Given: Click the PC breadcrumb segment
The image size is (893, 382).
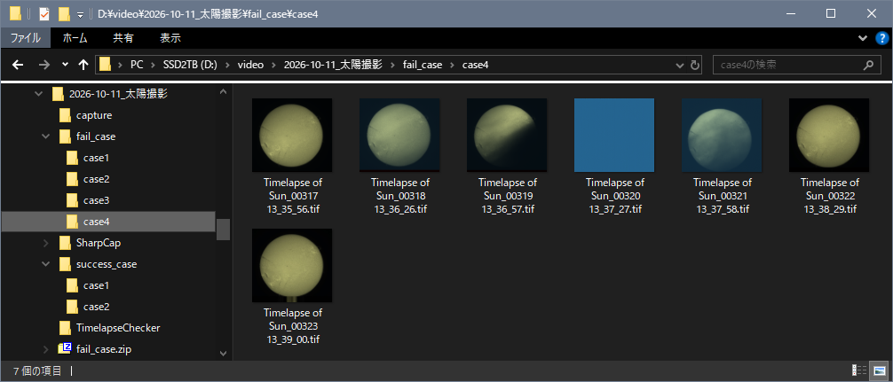Looking at the screenshot, I should tap(137, 65).
